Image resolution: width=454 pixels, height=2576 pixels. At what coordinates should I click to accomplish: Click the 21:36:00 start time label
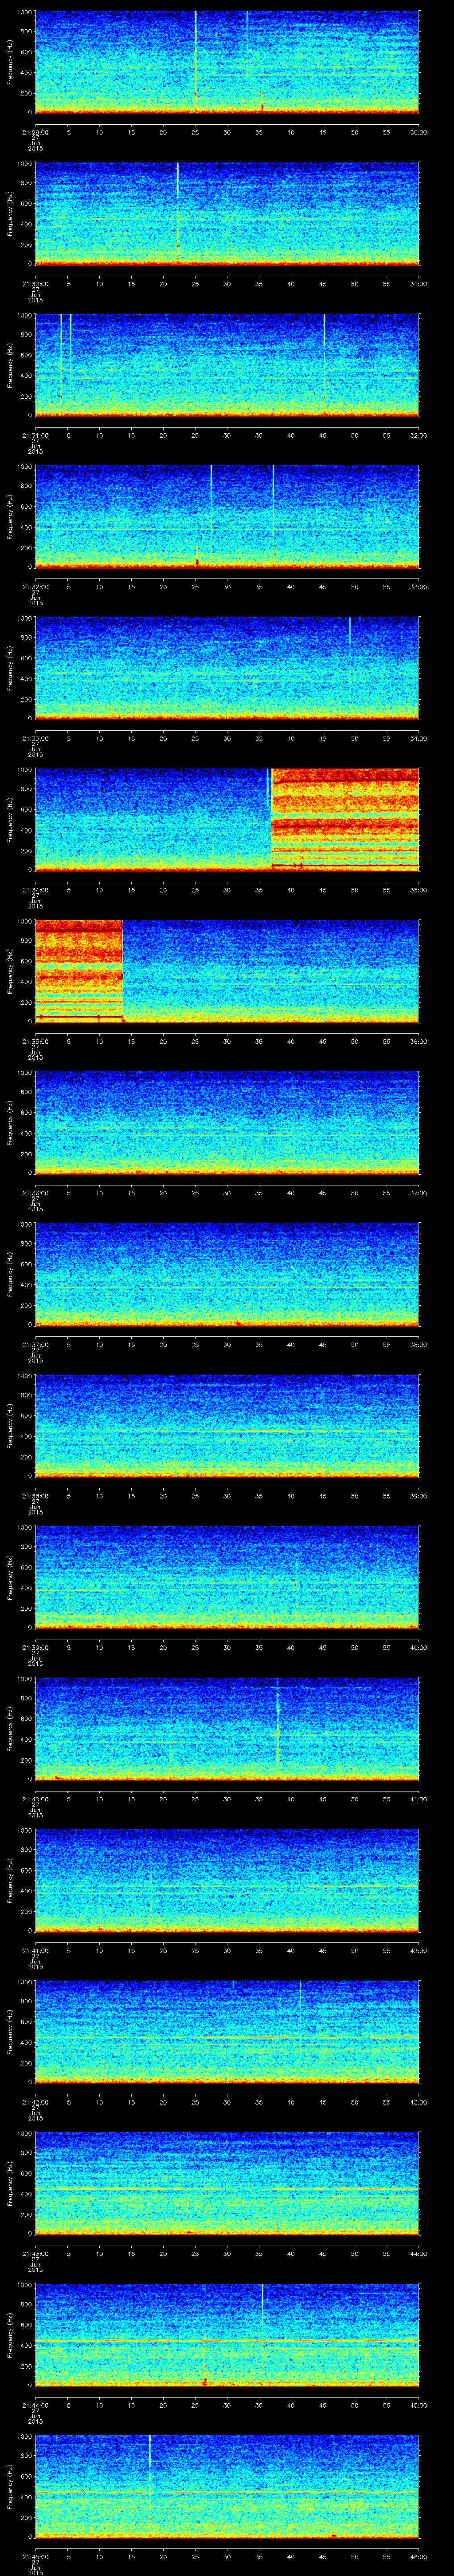[35, 1193]
